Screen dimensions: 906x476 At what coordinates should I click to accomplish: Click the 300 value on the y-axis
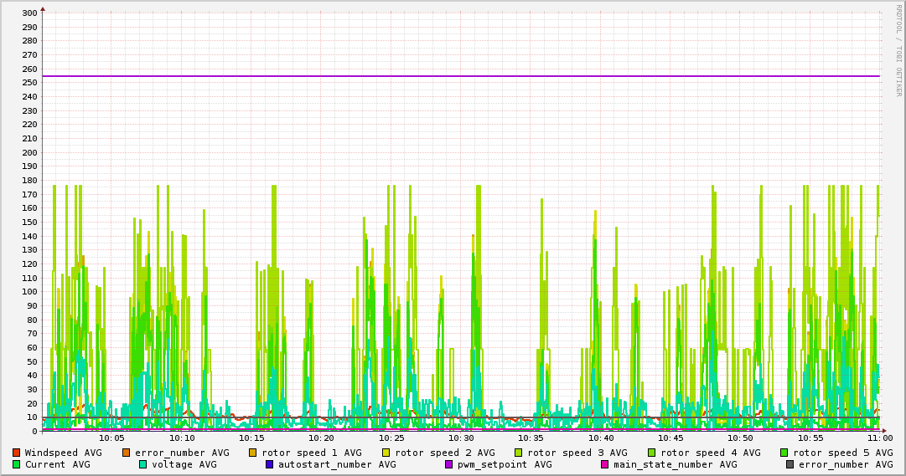coord(29,13)
